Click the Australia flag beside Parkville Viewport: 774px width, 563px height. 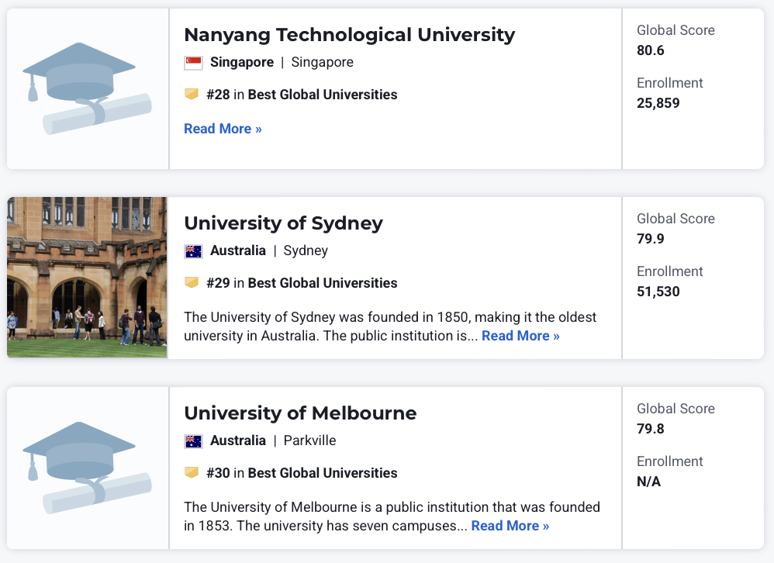pos(193,441)
